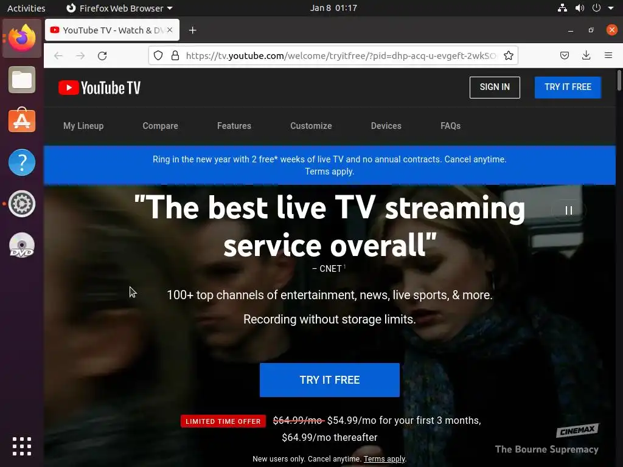Go forward to next page
The image size is (623, 467).
(x=80, y=55)
